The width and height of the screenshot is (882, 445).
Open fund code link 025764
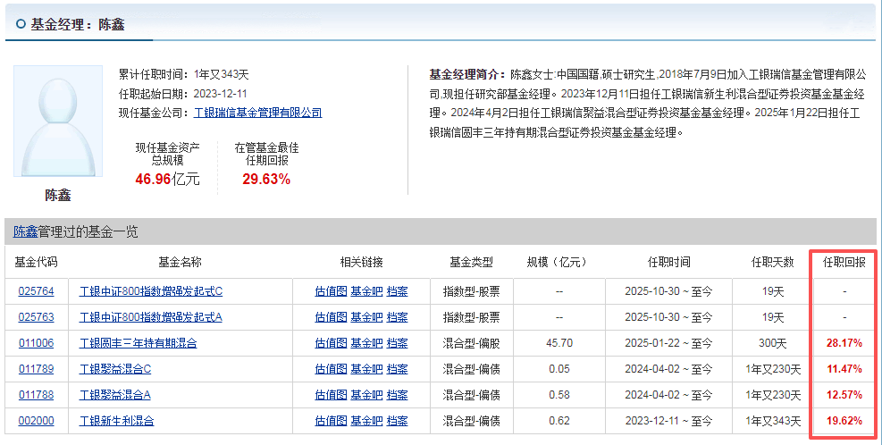[36, 291]
